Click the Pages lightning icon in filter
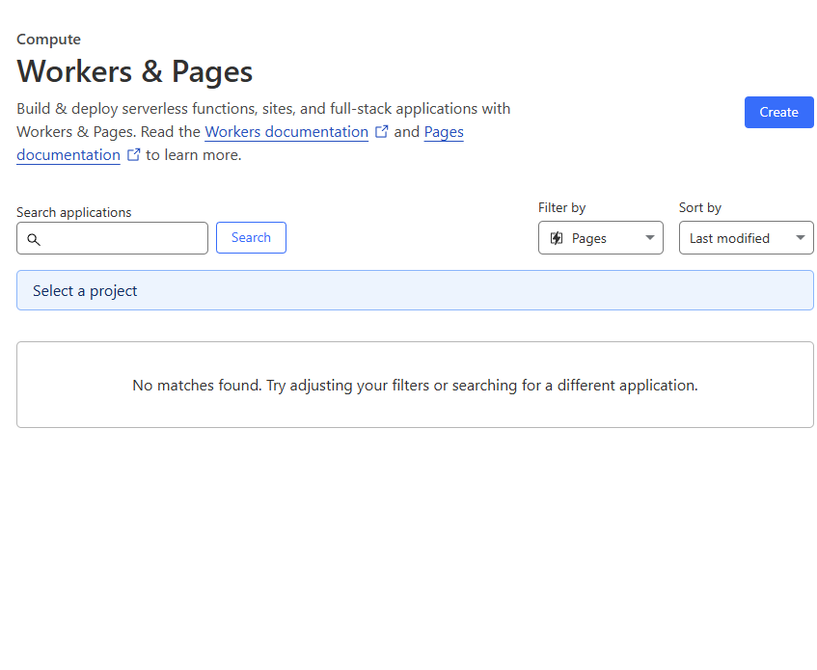817x670 pixels. 557,238
